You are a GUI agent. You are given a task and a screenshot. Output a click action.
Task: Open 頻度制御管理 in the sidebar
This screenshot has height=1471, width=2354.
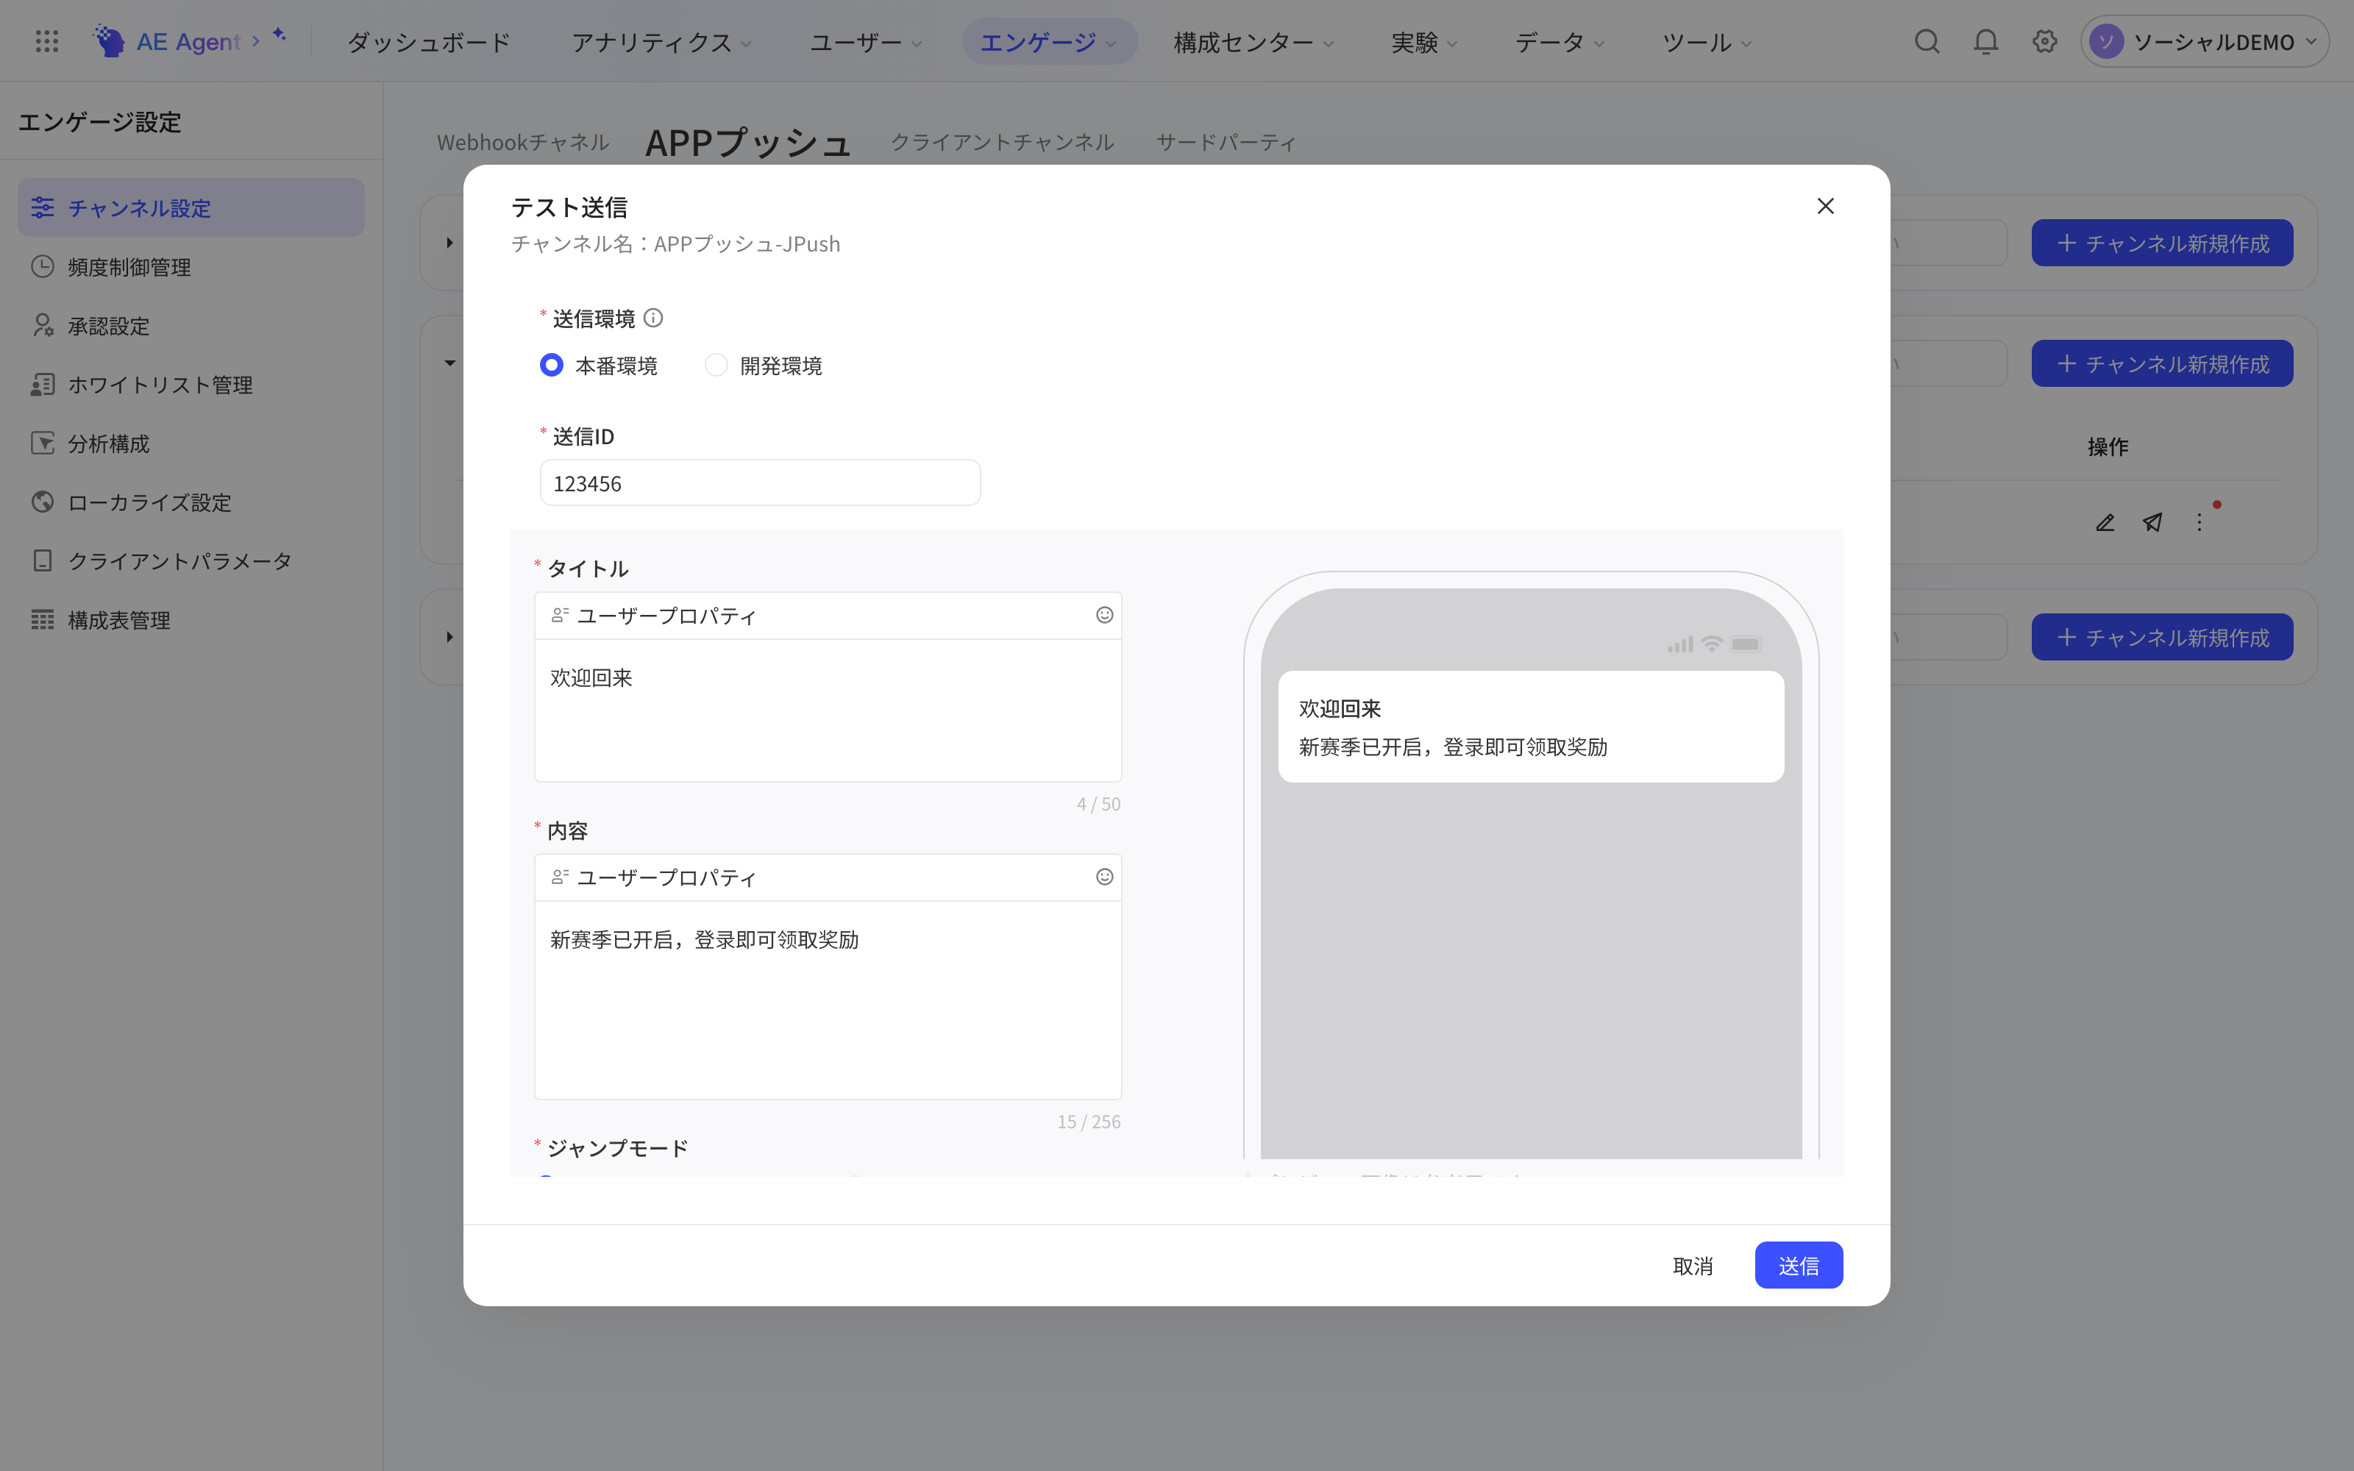191,266
